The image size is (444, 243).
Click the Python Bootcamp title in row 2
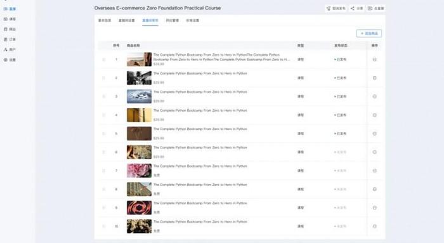pyautogui.click(x=200, y=74)
